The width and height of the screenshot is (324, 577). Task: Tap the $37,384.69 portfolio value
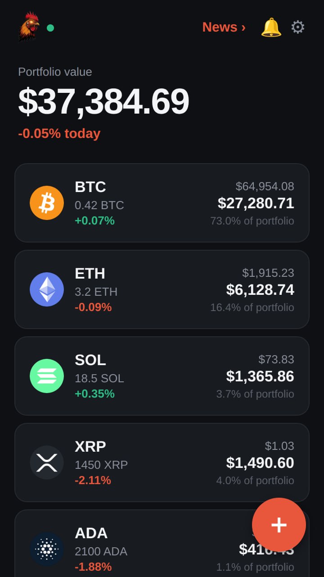tap(103, 101)
